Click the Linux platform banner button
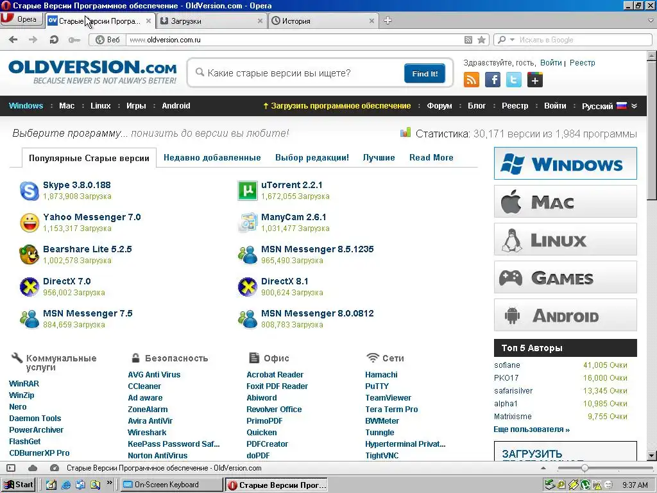This screenshot has width=657, height=493. 565,239
